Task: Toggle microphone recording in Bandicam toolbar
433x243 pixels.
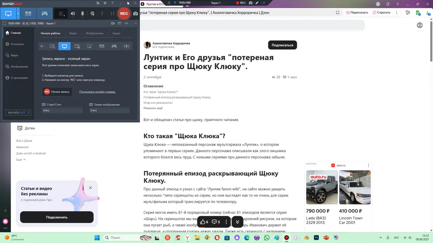Action: pyautogui.click(x=82, y=13)
